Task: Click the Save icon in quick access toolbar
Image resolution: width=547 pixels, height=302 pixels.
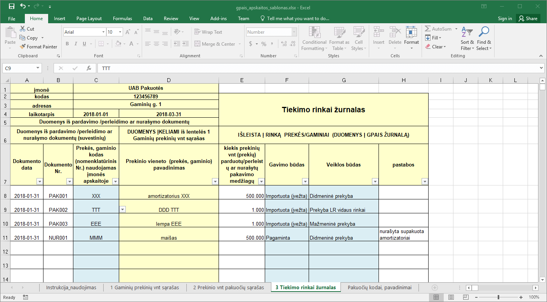Action: pos(12,6)
